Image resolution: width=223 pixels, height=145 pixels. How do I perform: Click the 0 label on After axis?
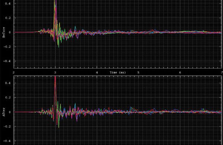[x=10, y=112]
